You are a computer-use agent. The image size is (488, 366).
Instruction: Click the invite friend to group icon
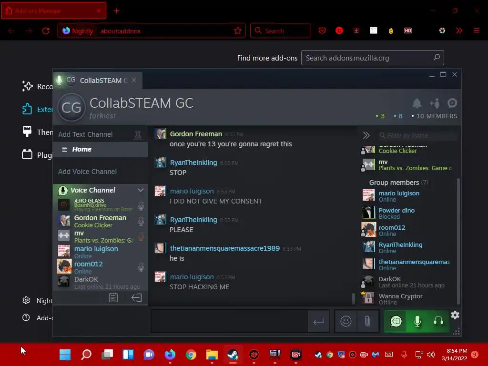pos(435,103)
